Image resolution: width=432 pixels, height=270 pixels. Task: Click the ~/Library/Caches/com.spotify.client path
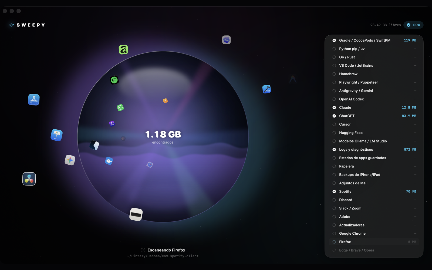pyautogui.click(x=163, y=256)
